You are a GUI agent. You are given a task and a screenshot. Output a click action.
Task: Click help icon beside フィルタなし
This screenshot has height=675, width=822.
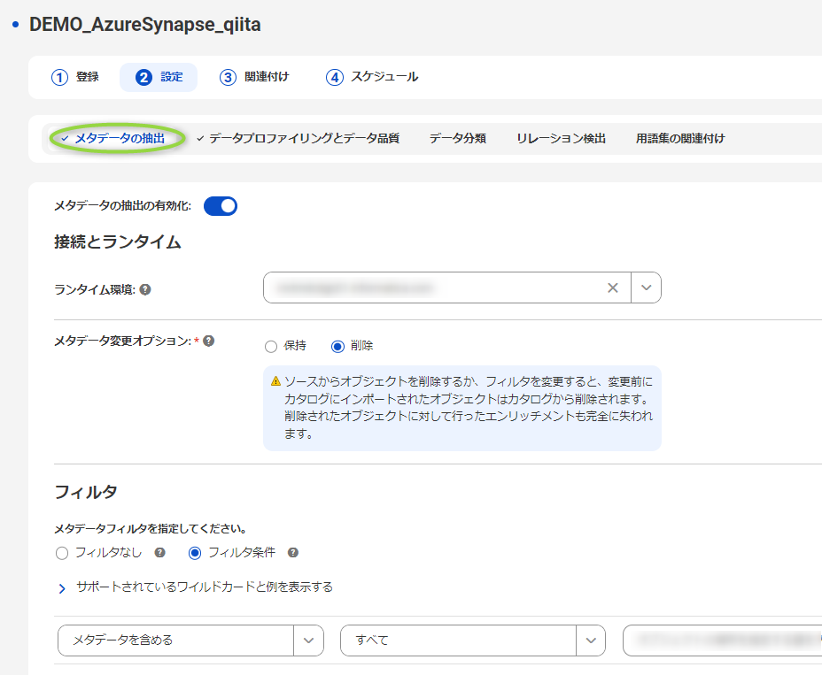(x=160, y=552)
